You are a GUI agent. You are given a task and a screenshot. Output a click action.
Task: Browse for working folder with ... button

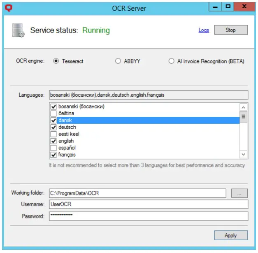(239, 193)
